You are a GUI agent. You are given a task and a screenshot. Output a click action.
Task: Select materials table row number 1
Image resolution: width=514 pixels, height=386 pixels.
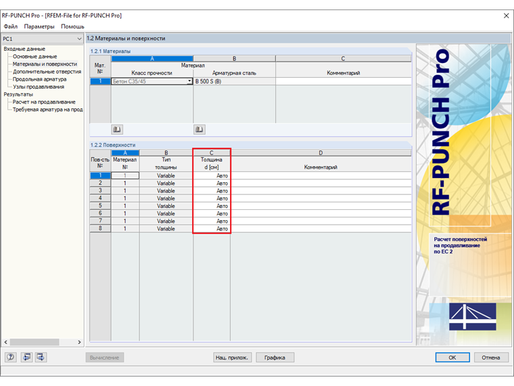[100, 81]
